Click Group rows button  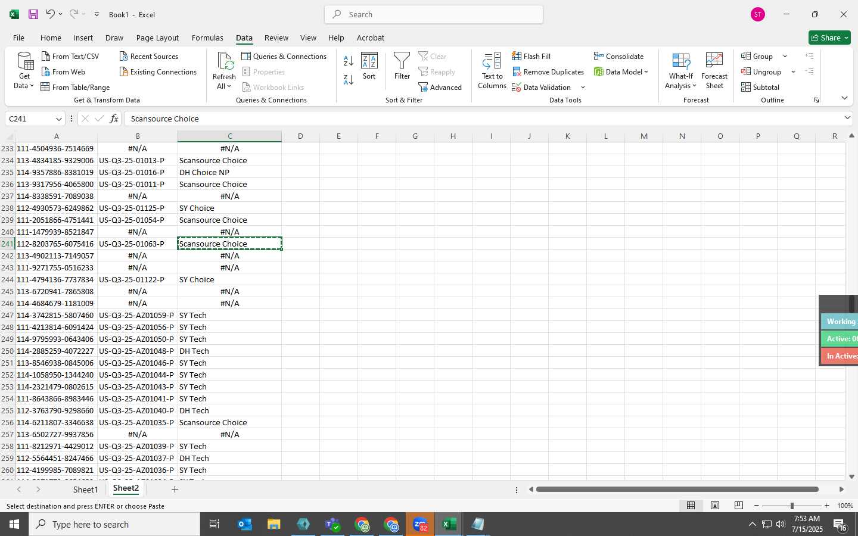[757, 56]
